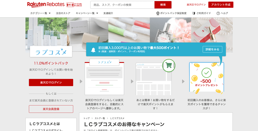Expand the カテゴリー一覧 dropdown menu

40,13
